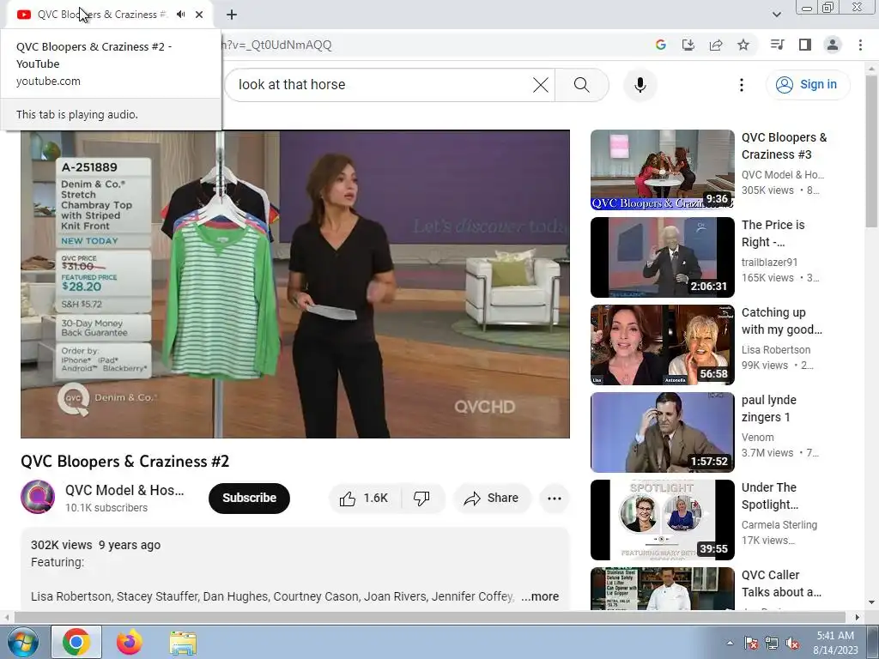Screen dimensions: 879x659
Task: Click the horizontal scrollbar at page bottom
Action: click(x=429, y=617)
